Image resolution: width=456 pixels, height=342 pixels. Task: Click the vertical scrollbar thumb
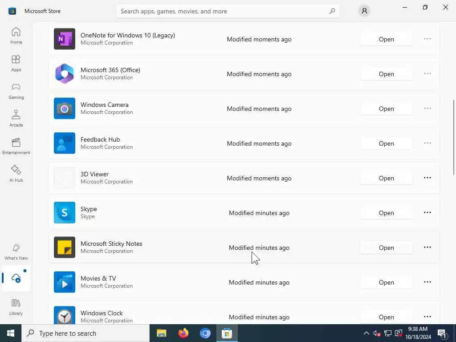point(454,137)
